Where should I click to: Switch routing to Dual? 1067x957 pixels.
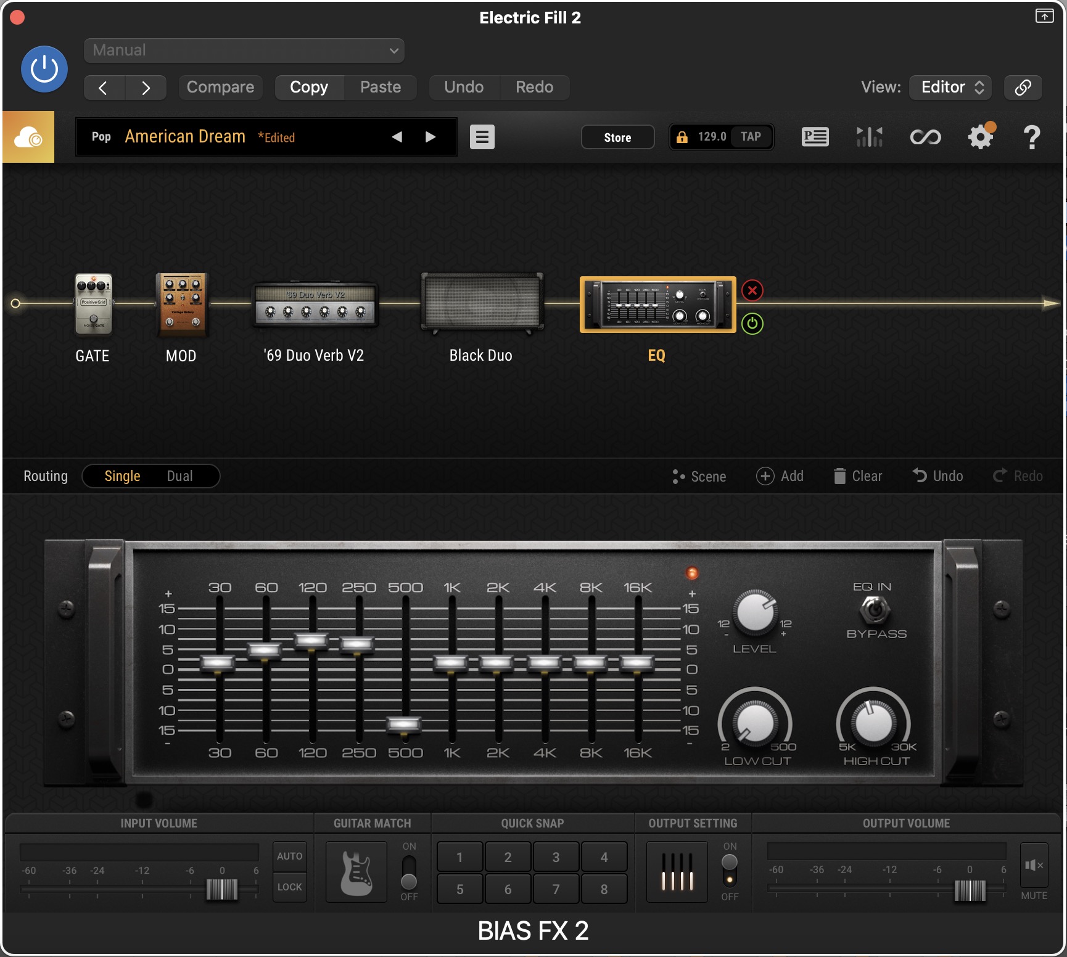point(180,476)
